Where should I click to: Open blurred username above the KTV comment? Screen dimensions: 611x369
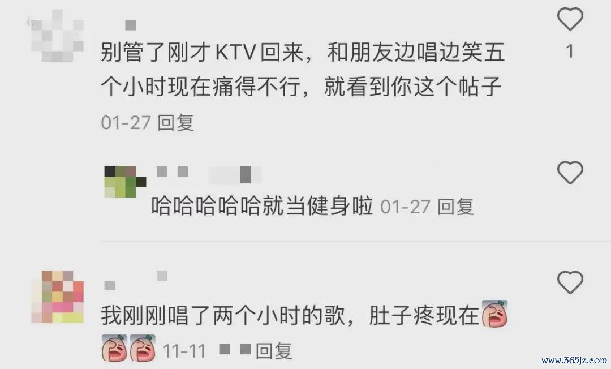click(130, 25)
